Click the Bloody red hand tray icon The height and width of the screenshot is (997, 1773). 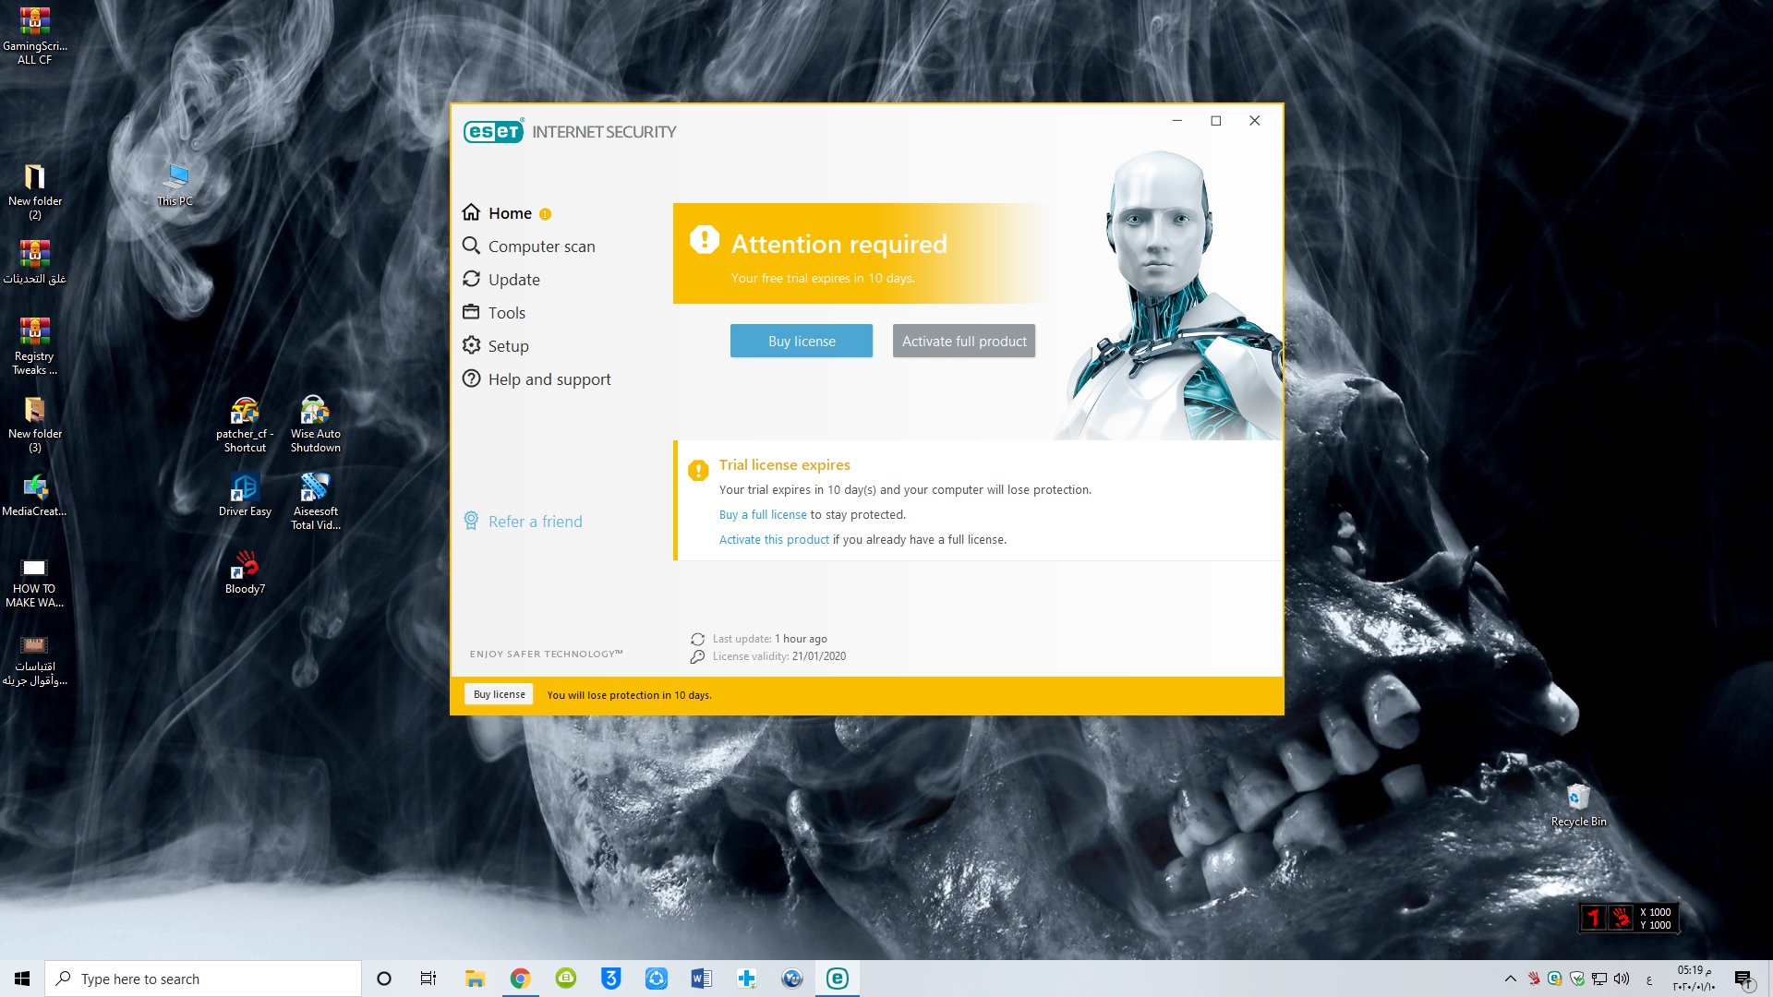tap(1533, 979)
